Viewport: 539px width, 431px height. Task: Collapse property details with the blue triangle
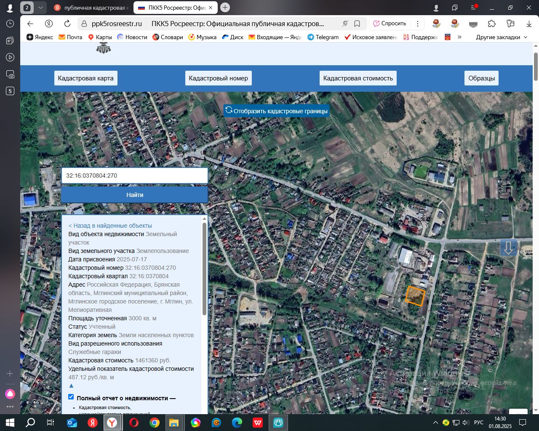(71, 386)
